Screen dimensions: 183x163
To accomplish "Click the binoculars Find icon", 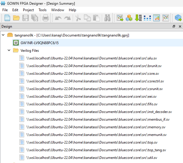I will [x=107, y=18].
